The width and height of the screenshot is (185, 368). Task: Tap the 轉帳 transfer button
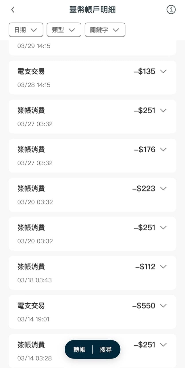click(79, 350)
